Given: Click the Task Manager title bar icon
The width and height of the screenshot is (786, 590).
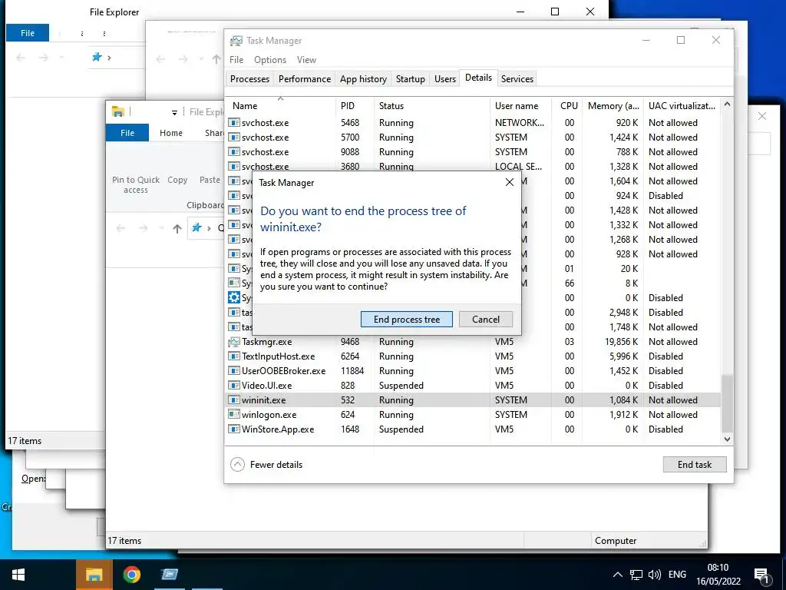Looking at the screenshot, I should (236, 41).
